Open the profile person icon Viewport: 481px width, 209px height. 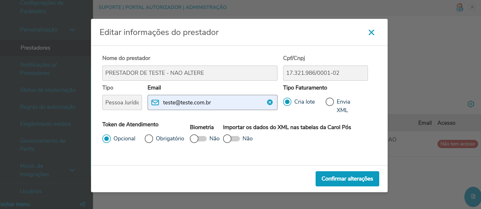(472, 7)
